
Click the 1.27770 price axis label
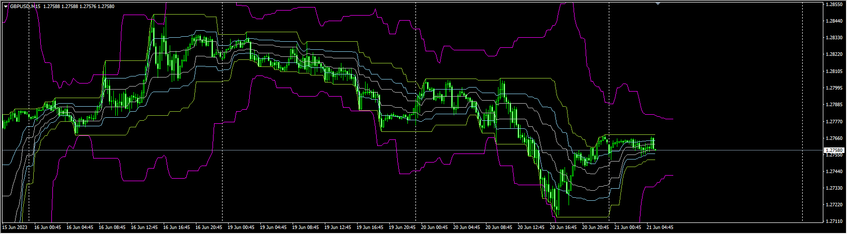click(834, 121)
